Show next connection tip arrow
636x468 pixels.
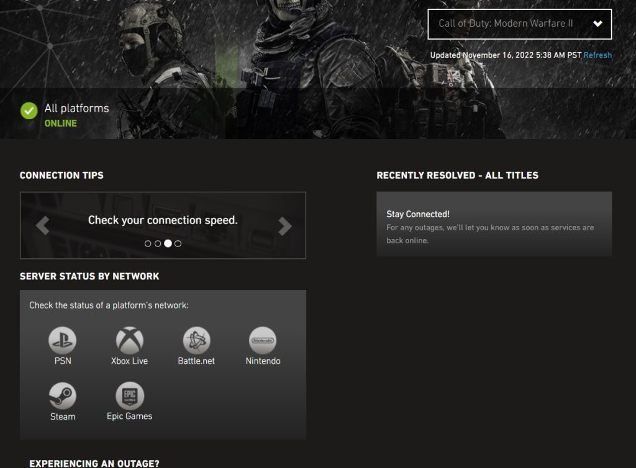click(x=284, y=226)
